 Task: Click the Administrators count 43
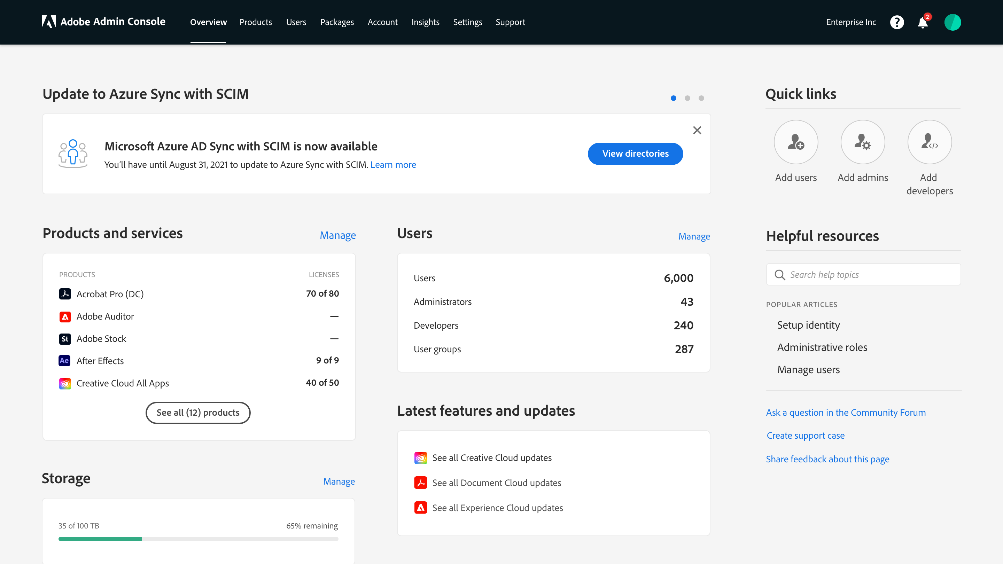click(687, 302)
